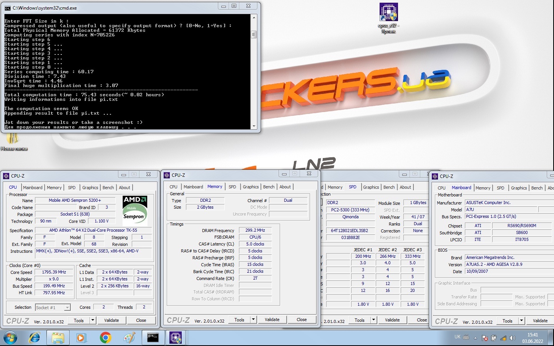
Task: Expand Tools arrow in the Mainboard tab window
Action: (521, 321)
